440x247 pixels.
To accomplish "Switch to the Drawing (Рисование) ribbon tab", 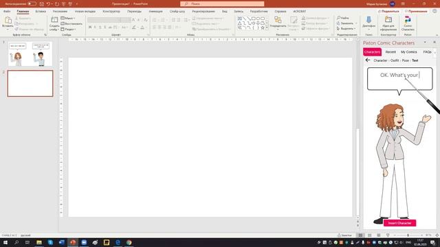I will click(x=60, y=12).
